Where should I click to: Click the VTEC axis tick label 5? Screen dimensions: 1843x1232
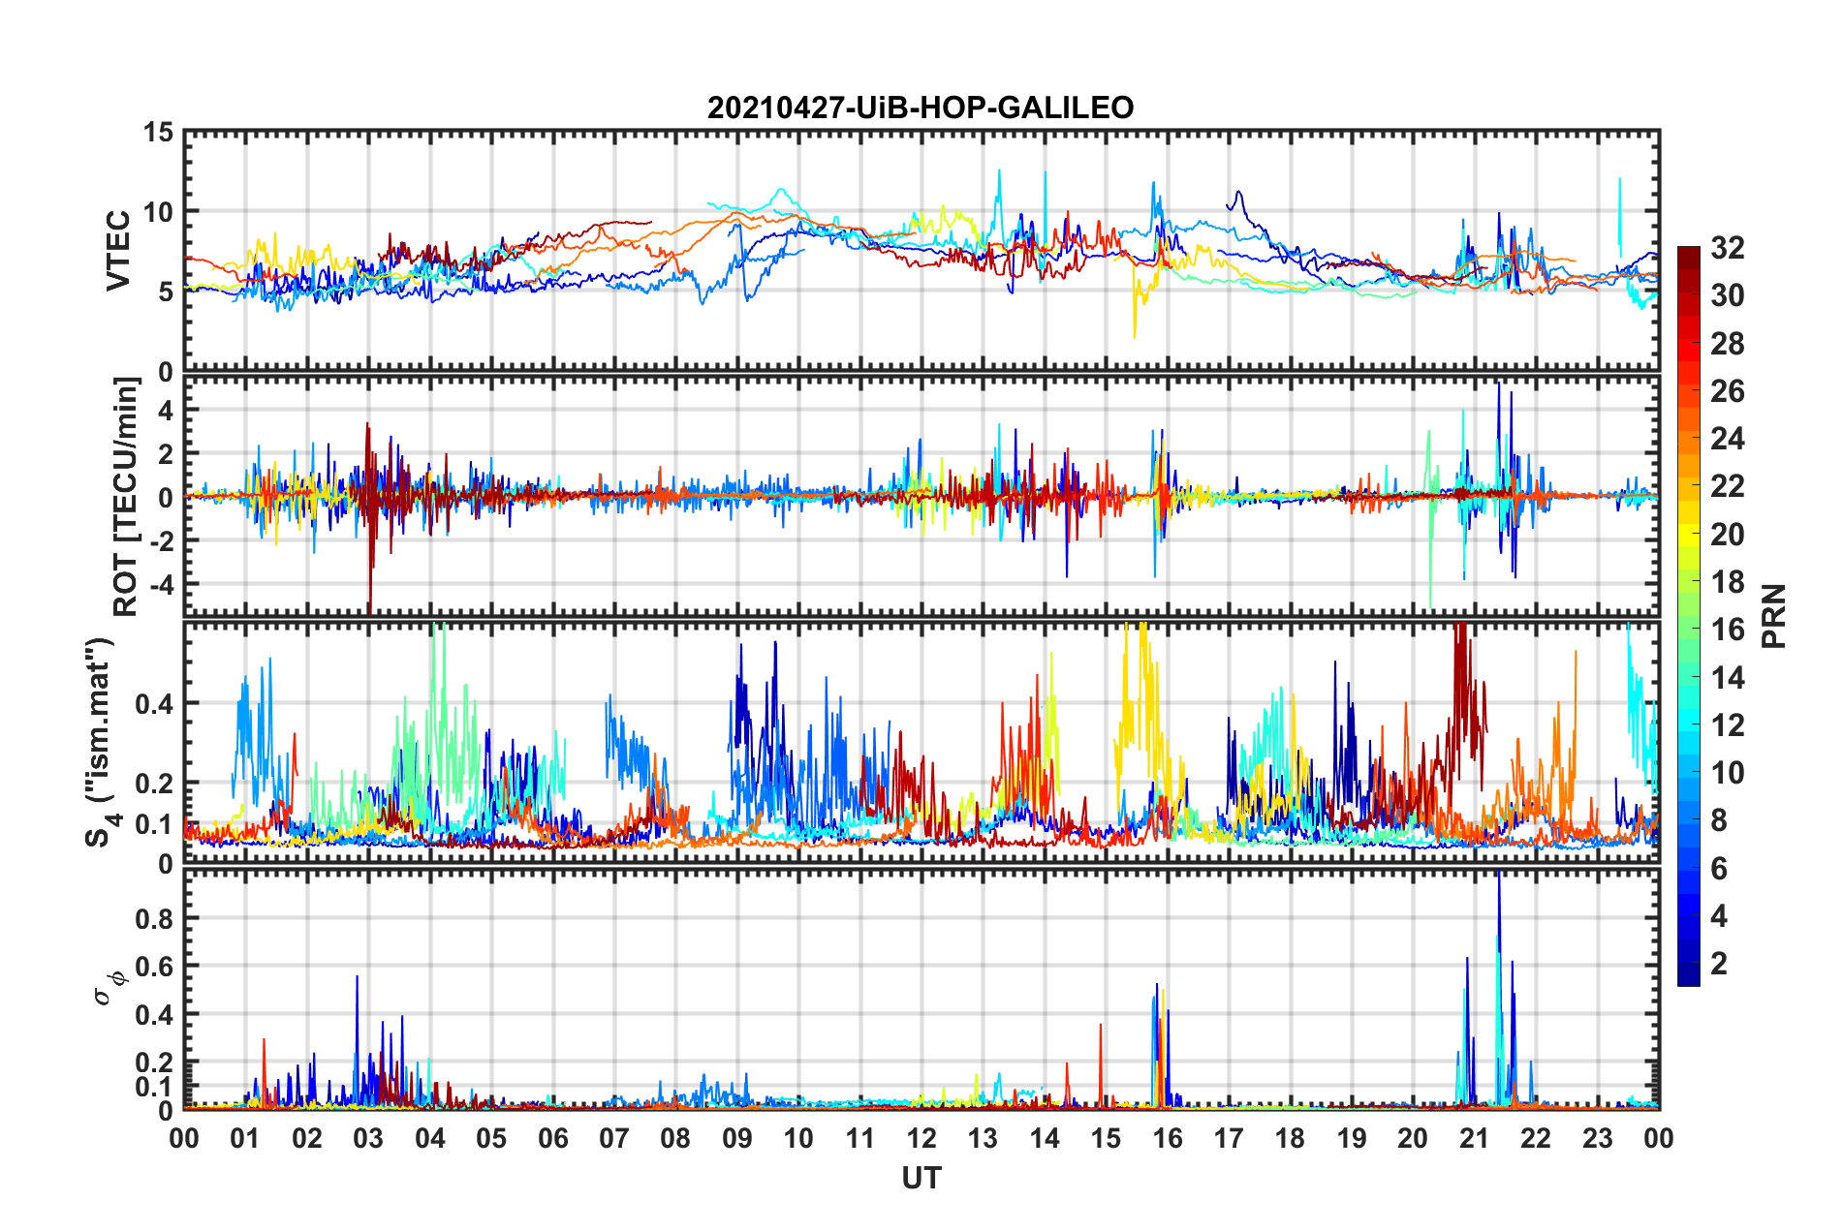coord(167,292)
